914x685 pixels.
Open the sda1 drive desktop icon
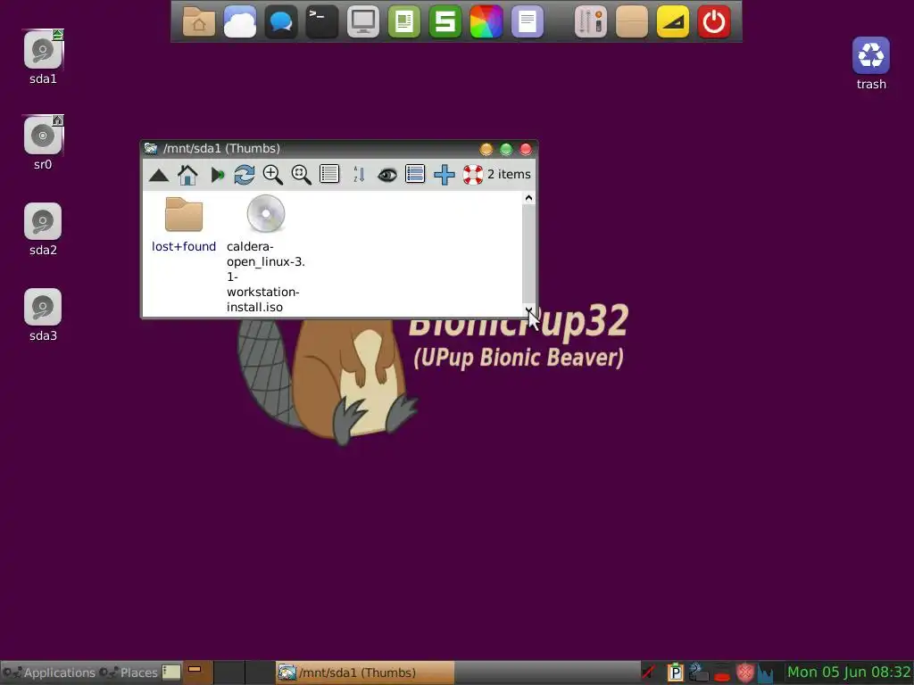(43, 50)
